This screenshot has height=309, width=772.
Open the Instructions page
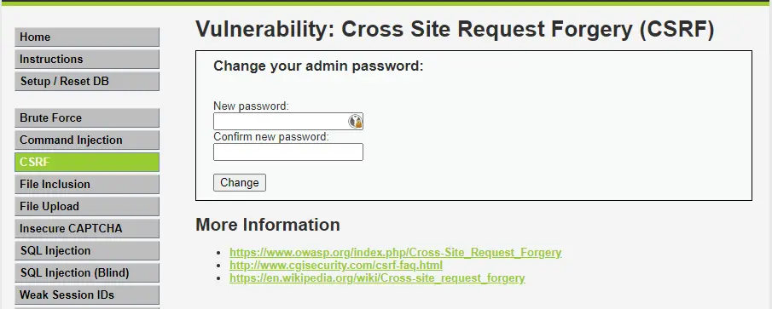point(87,59)
